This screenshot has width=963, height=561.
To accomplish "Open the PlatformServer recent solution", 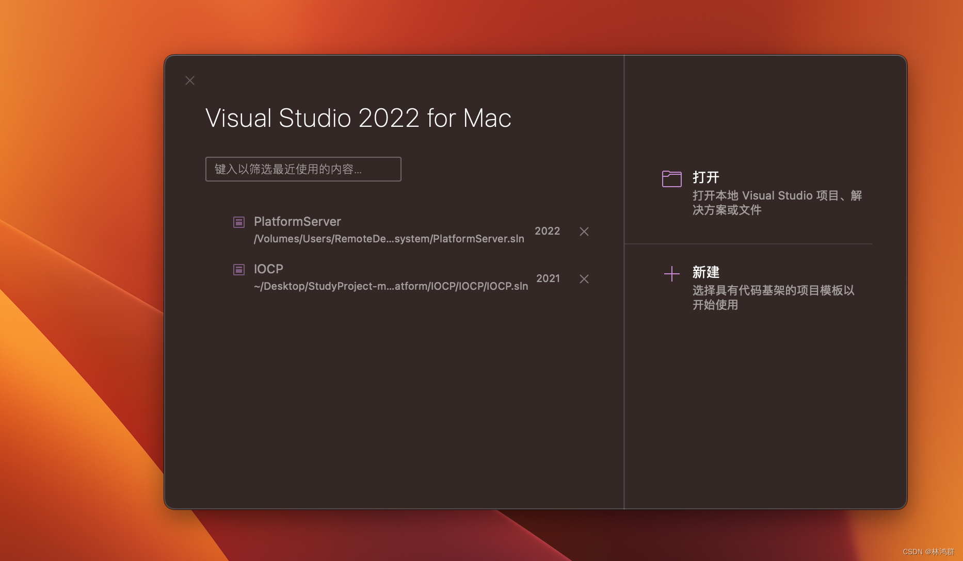I will click(x=297, y=221).
